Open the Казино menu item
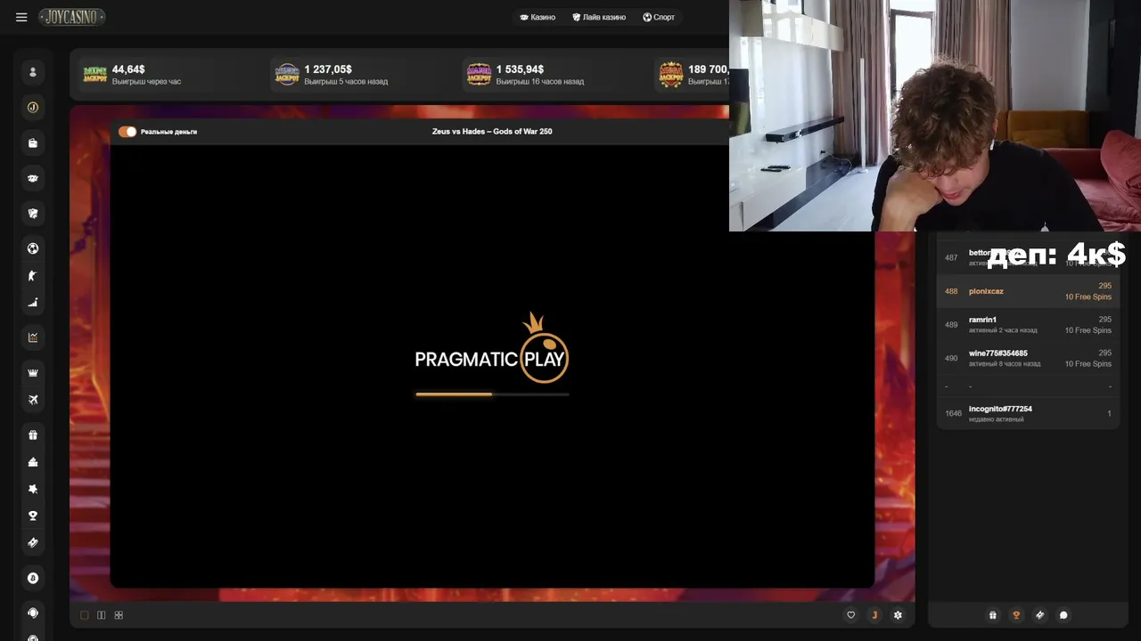 (538, 17)
